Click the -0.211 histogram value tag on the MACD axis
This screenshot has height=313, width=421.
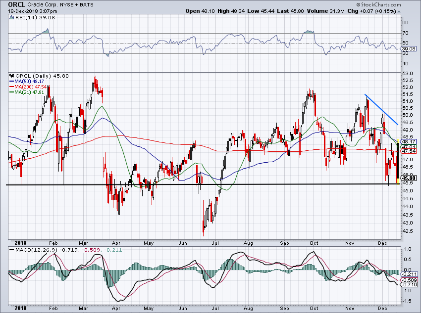409,274
